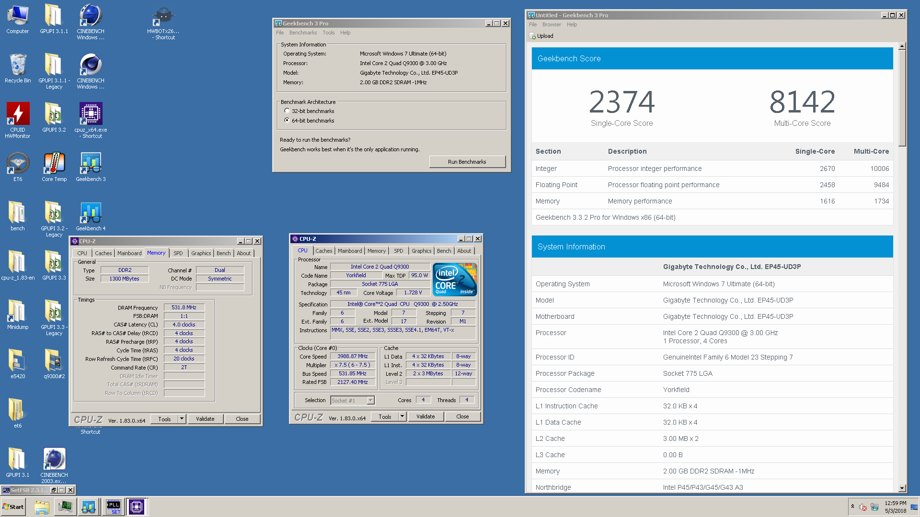Viewport: 920px width, 517px height.
Task: Launch Geekbench 4 desktop shortcut
Action: pyautogui.click(x=91, y=216)
